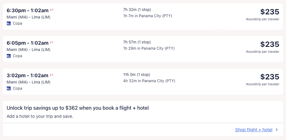Viewport: 286px width, 140px height.
Task: Click chevron arrow beside Shop flight + hotel
Action: tap(277, 130)
